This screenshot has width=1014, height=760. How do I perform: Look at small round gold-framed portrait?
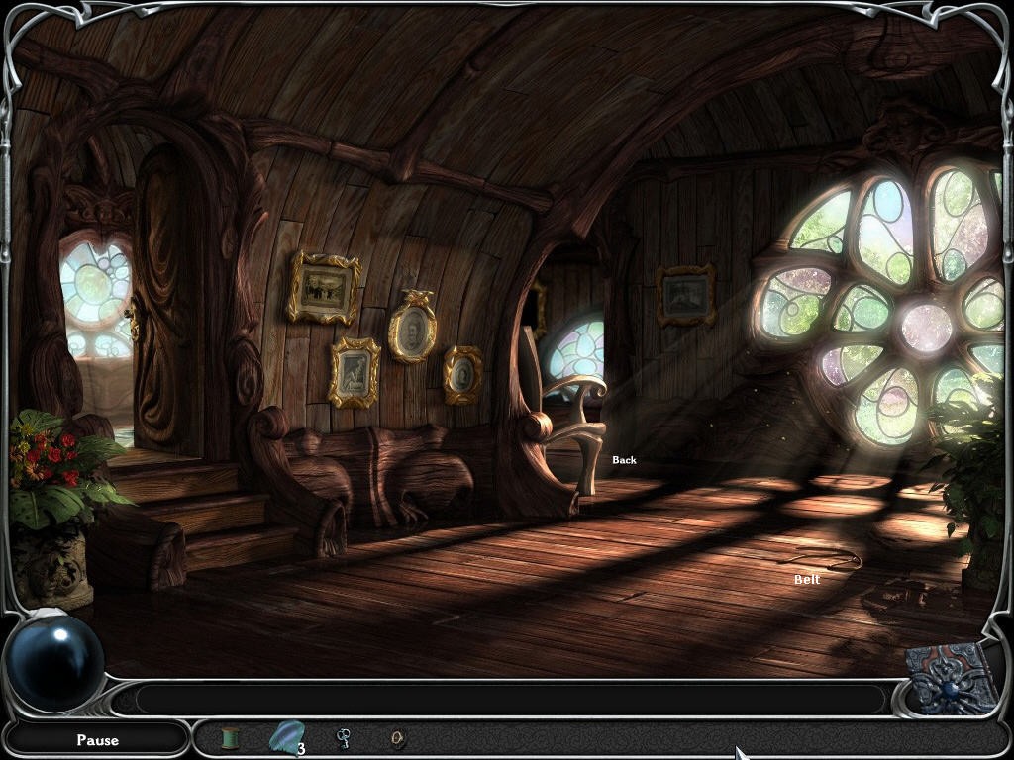point(462,375)
